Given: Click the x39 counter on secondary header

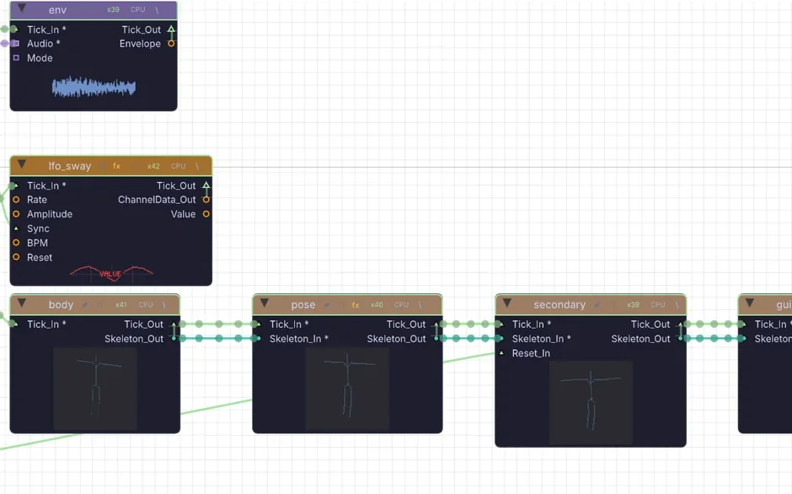Looking at the screenshot, I should [x=633, y=305].
